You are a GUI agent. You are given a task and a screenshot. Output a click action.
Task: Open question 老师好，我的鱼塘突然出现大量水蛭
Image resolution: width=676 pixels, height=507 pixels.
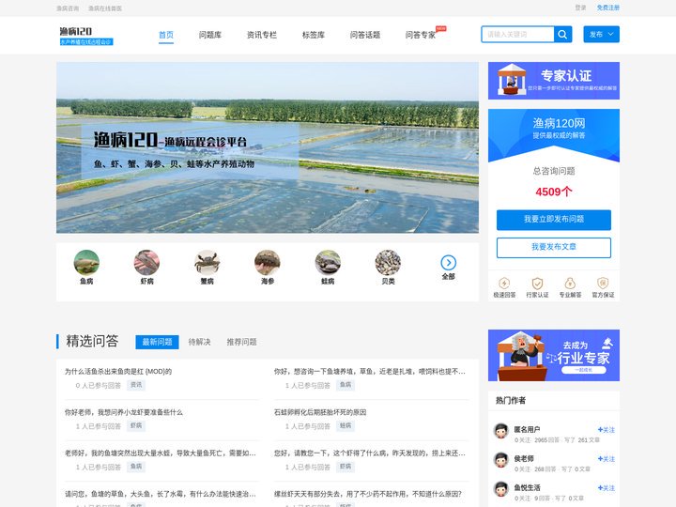(x=161, y=453)
